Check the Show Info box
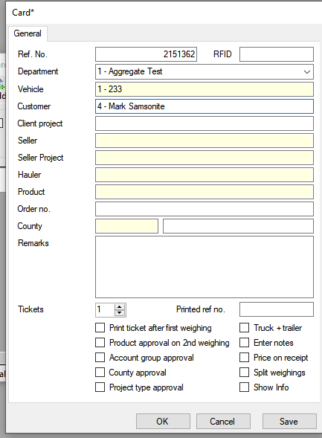This screenshot has width=322, height=438. [244, 387]
